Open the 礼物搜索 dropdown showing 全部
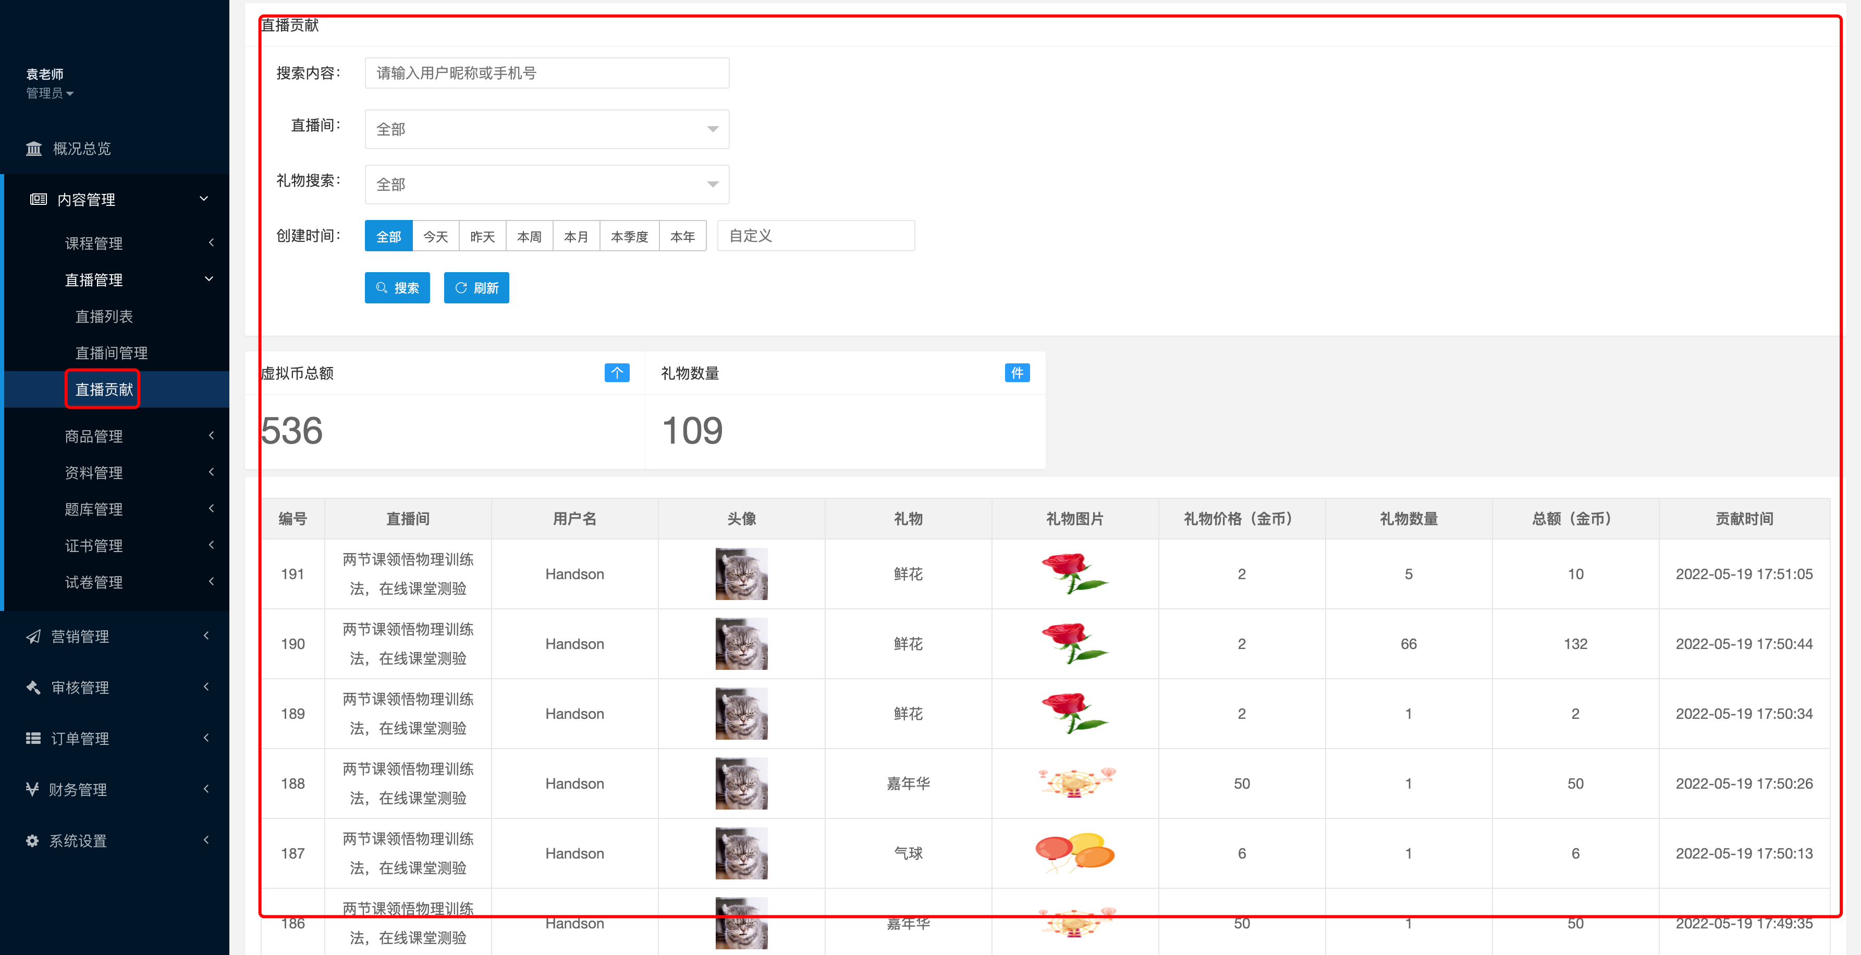The image size is (1861, 955). tap(547, 184)
